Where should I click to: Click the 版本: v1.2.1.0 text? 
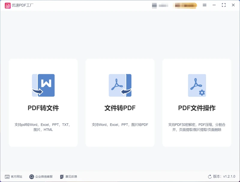pos(224,177)
